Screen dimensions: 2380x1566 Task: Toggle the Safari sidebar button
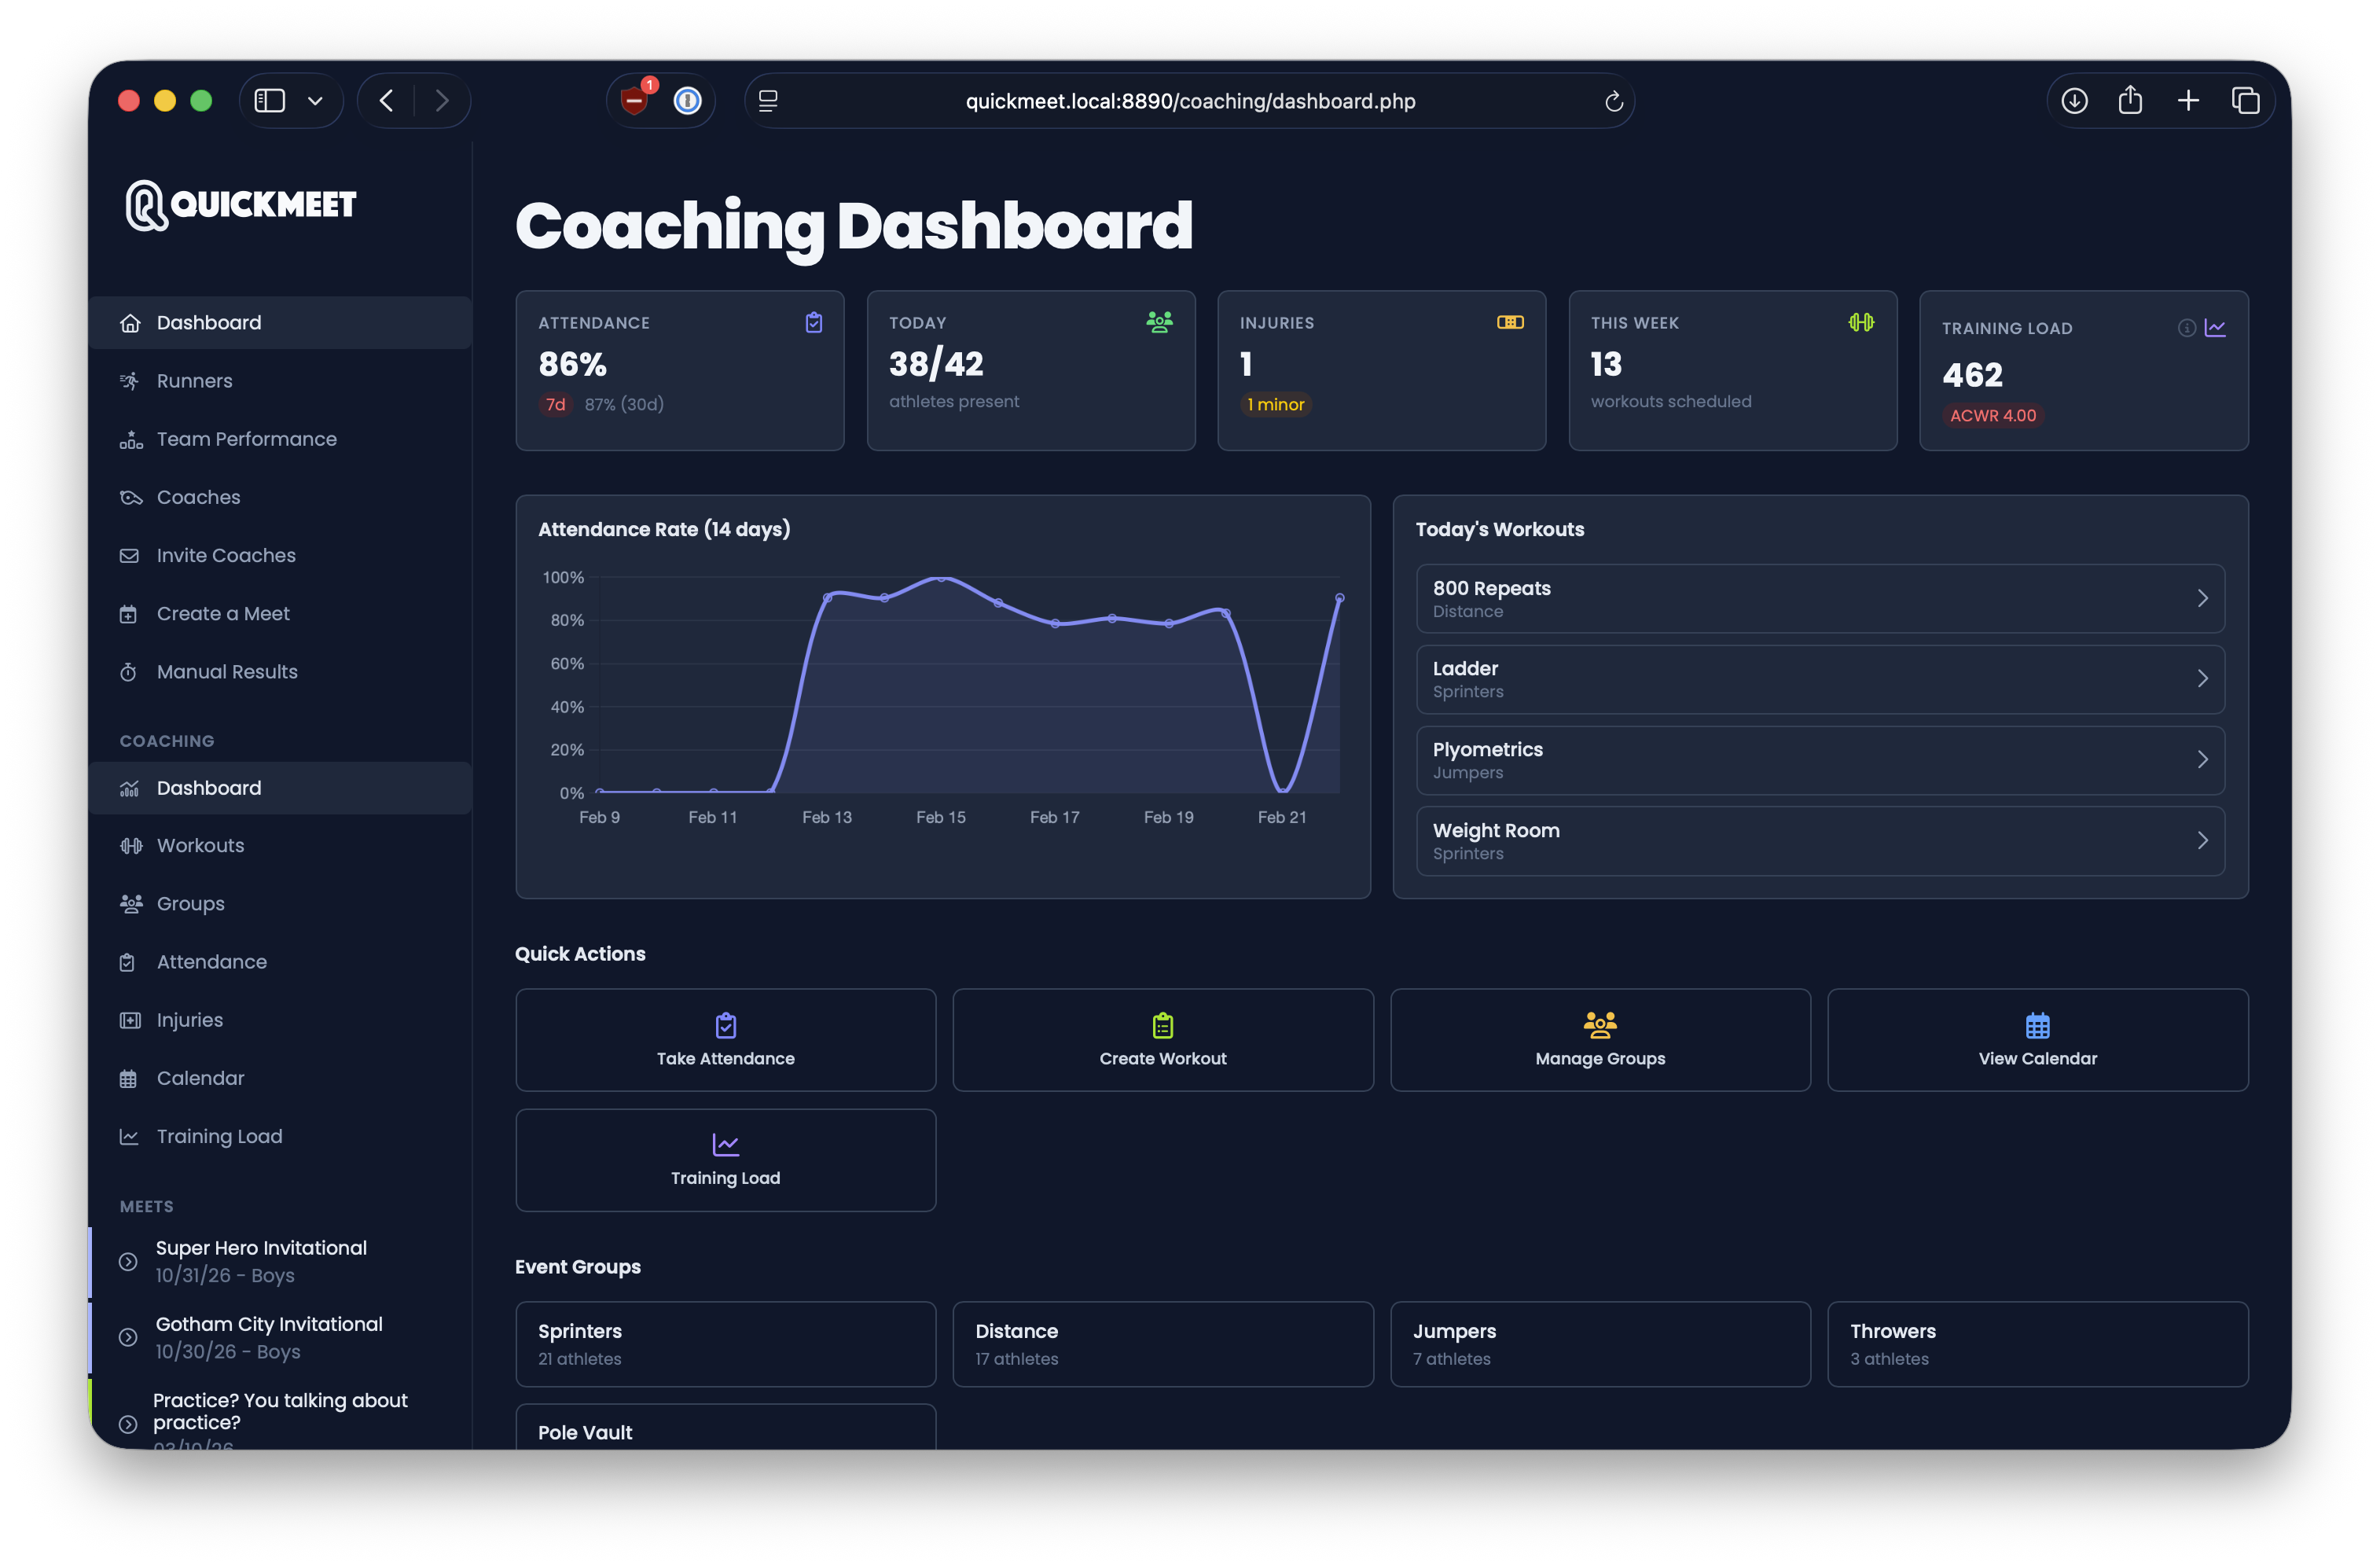(x=270, y=101)
